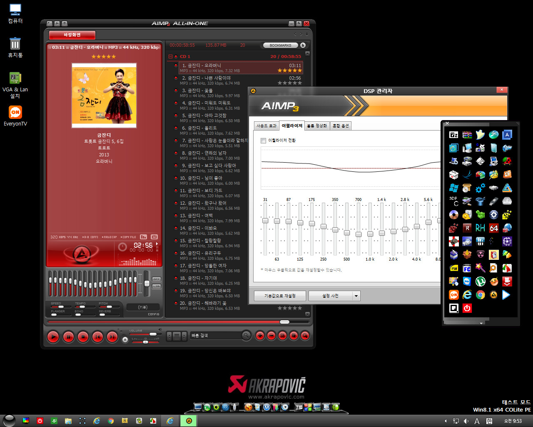
Task: Switch to 혼합 옵션 tab
Action: click(341, 126)
